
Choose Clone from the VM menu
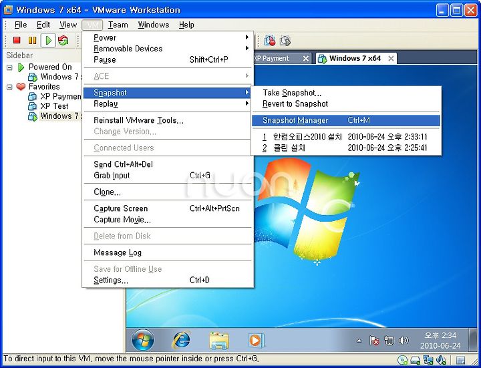(x=168, y=192)
